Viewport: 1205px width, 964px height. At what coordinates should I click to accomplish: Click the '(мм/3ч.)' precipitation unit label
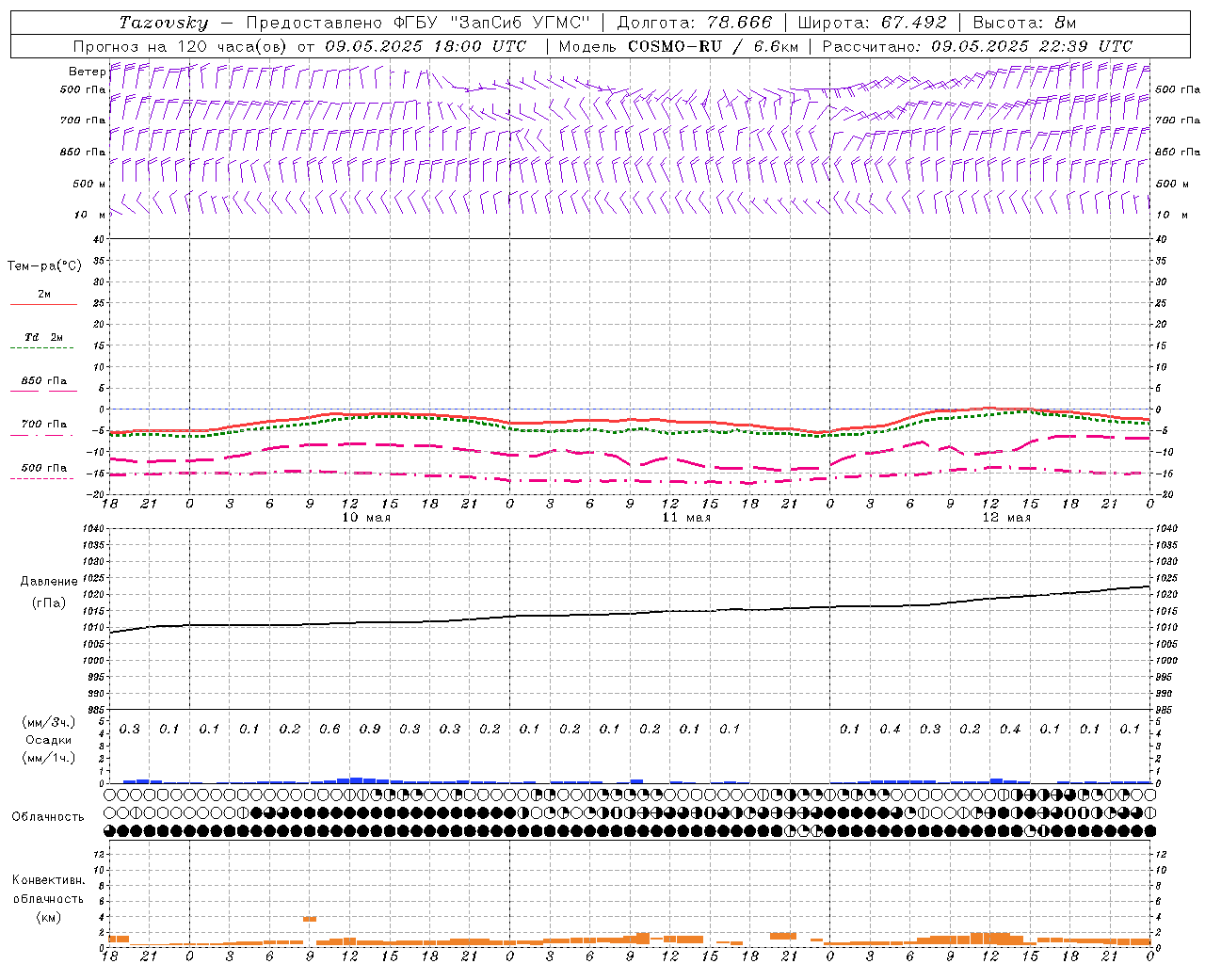48,722
